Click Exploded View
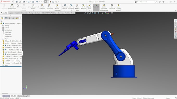 pos(90,7)
